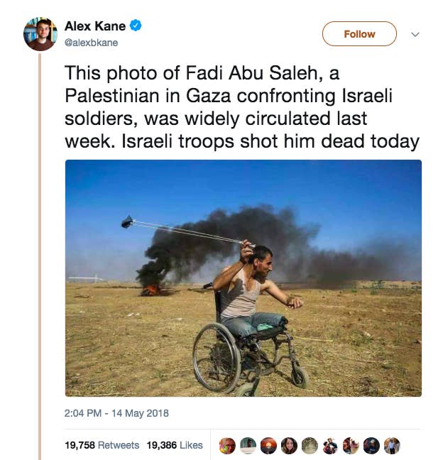Click the blue verified badge
443x460 pixels.
(x=136, y=26)
